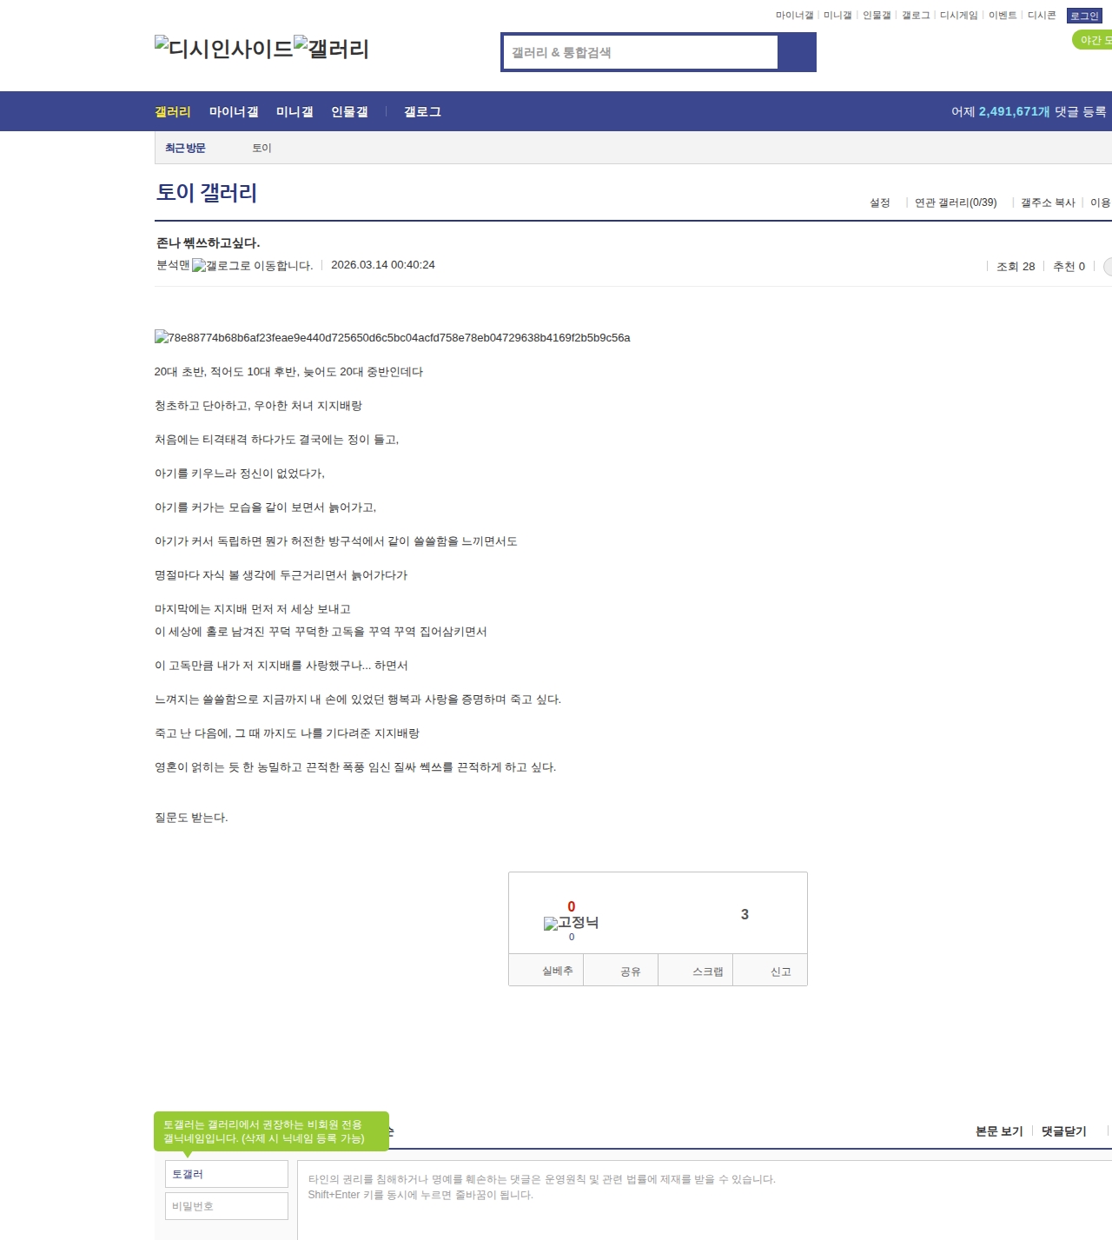Open 이벤트 link in top bar
The height and width of the screenshot is (1240, 1112).
[x=1003, y=16]
